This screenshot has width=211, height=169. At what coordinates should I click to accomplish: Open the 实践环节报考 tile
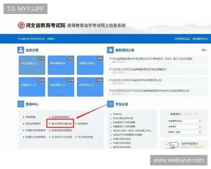click(x=90, y=65)
